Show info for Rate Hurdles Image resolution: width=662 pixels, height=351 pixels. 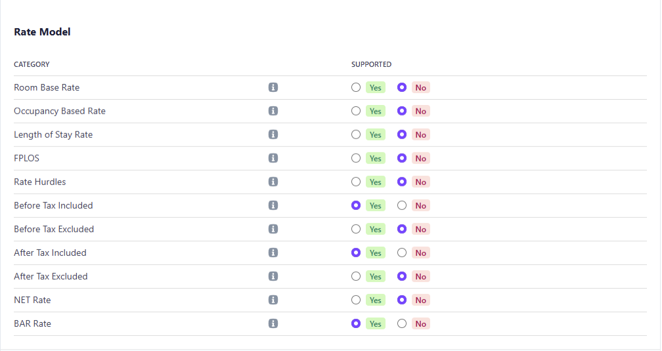point(273,182)
